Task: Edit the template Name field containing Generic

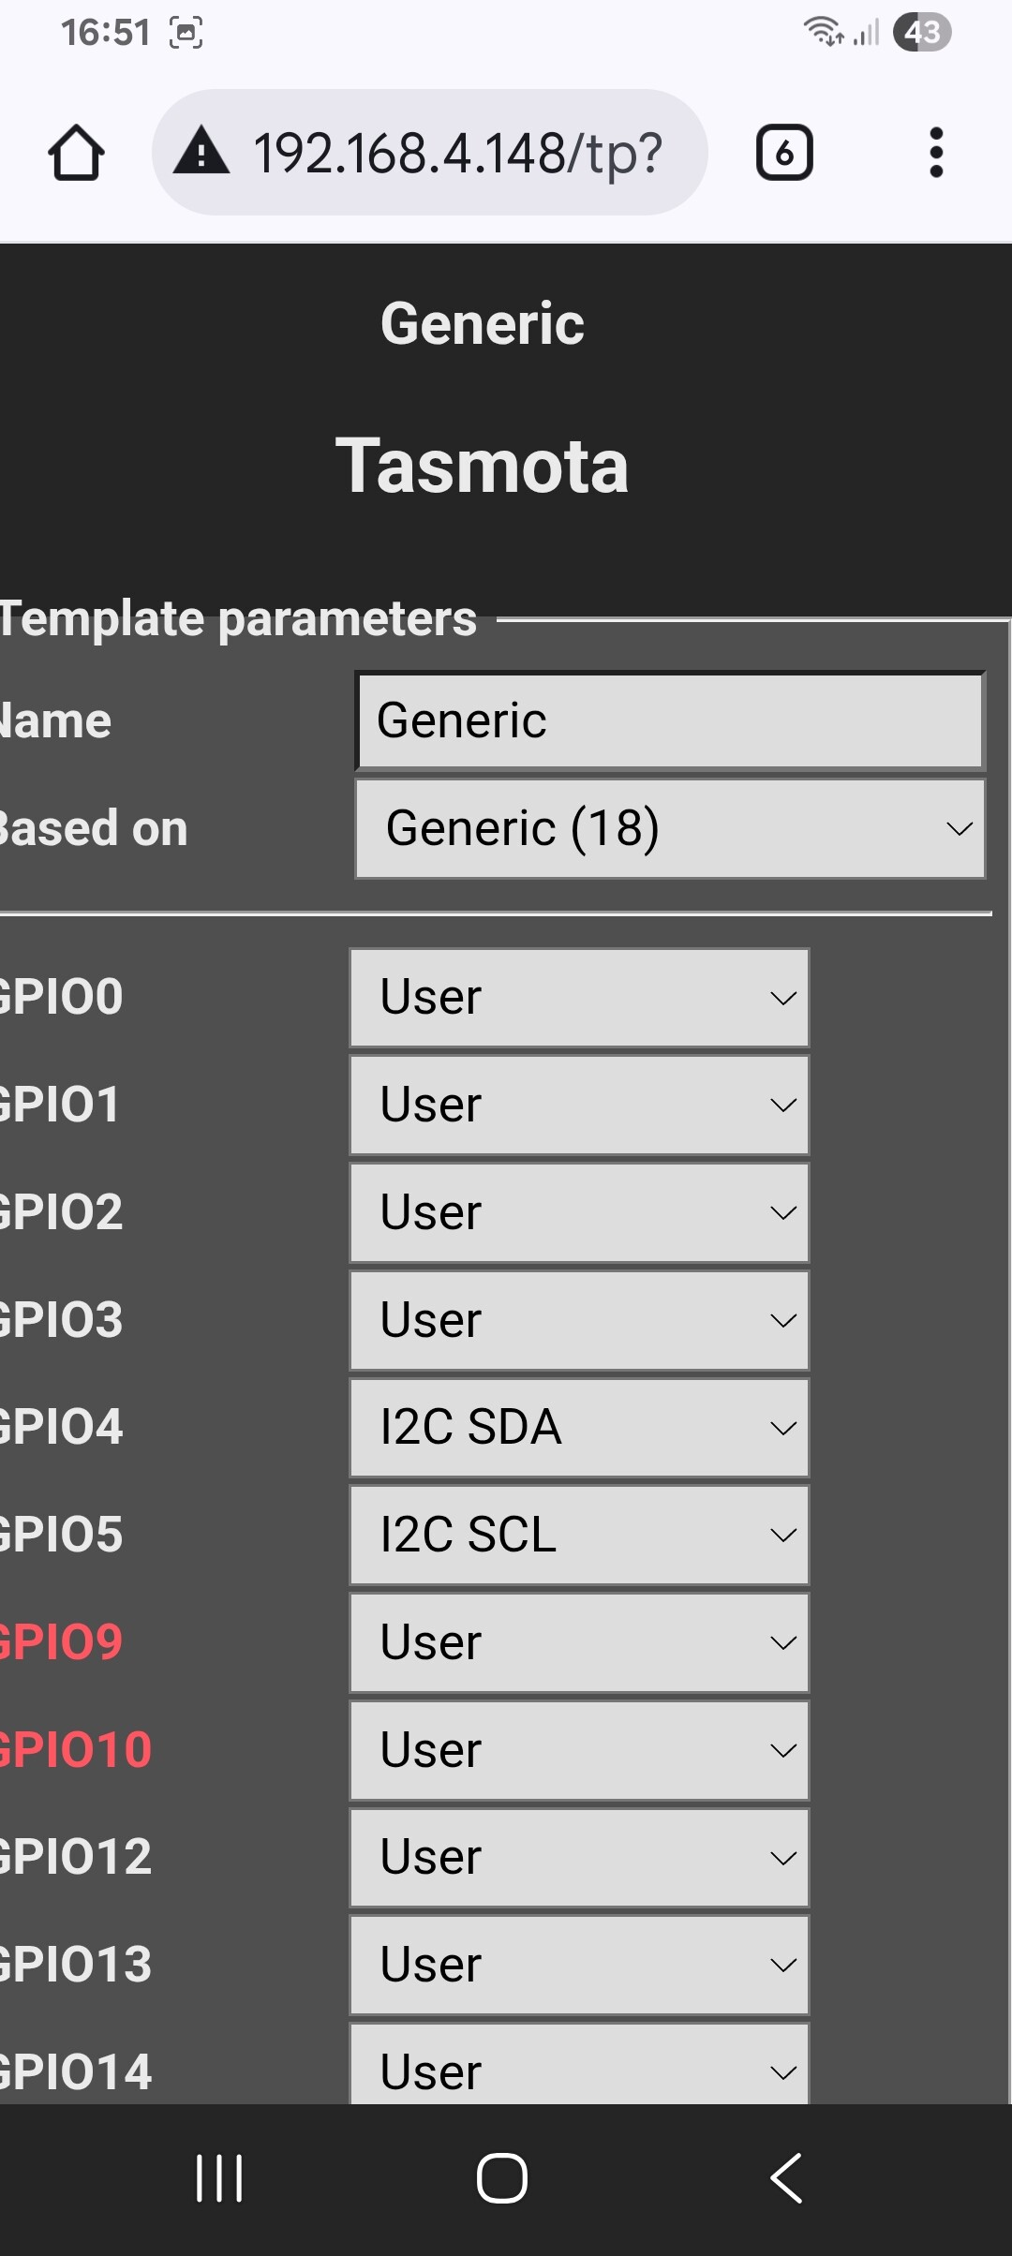Action: pyautogui.click(x=670, y=721)
